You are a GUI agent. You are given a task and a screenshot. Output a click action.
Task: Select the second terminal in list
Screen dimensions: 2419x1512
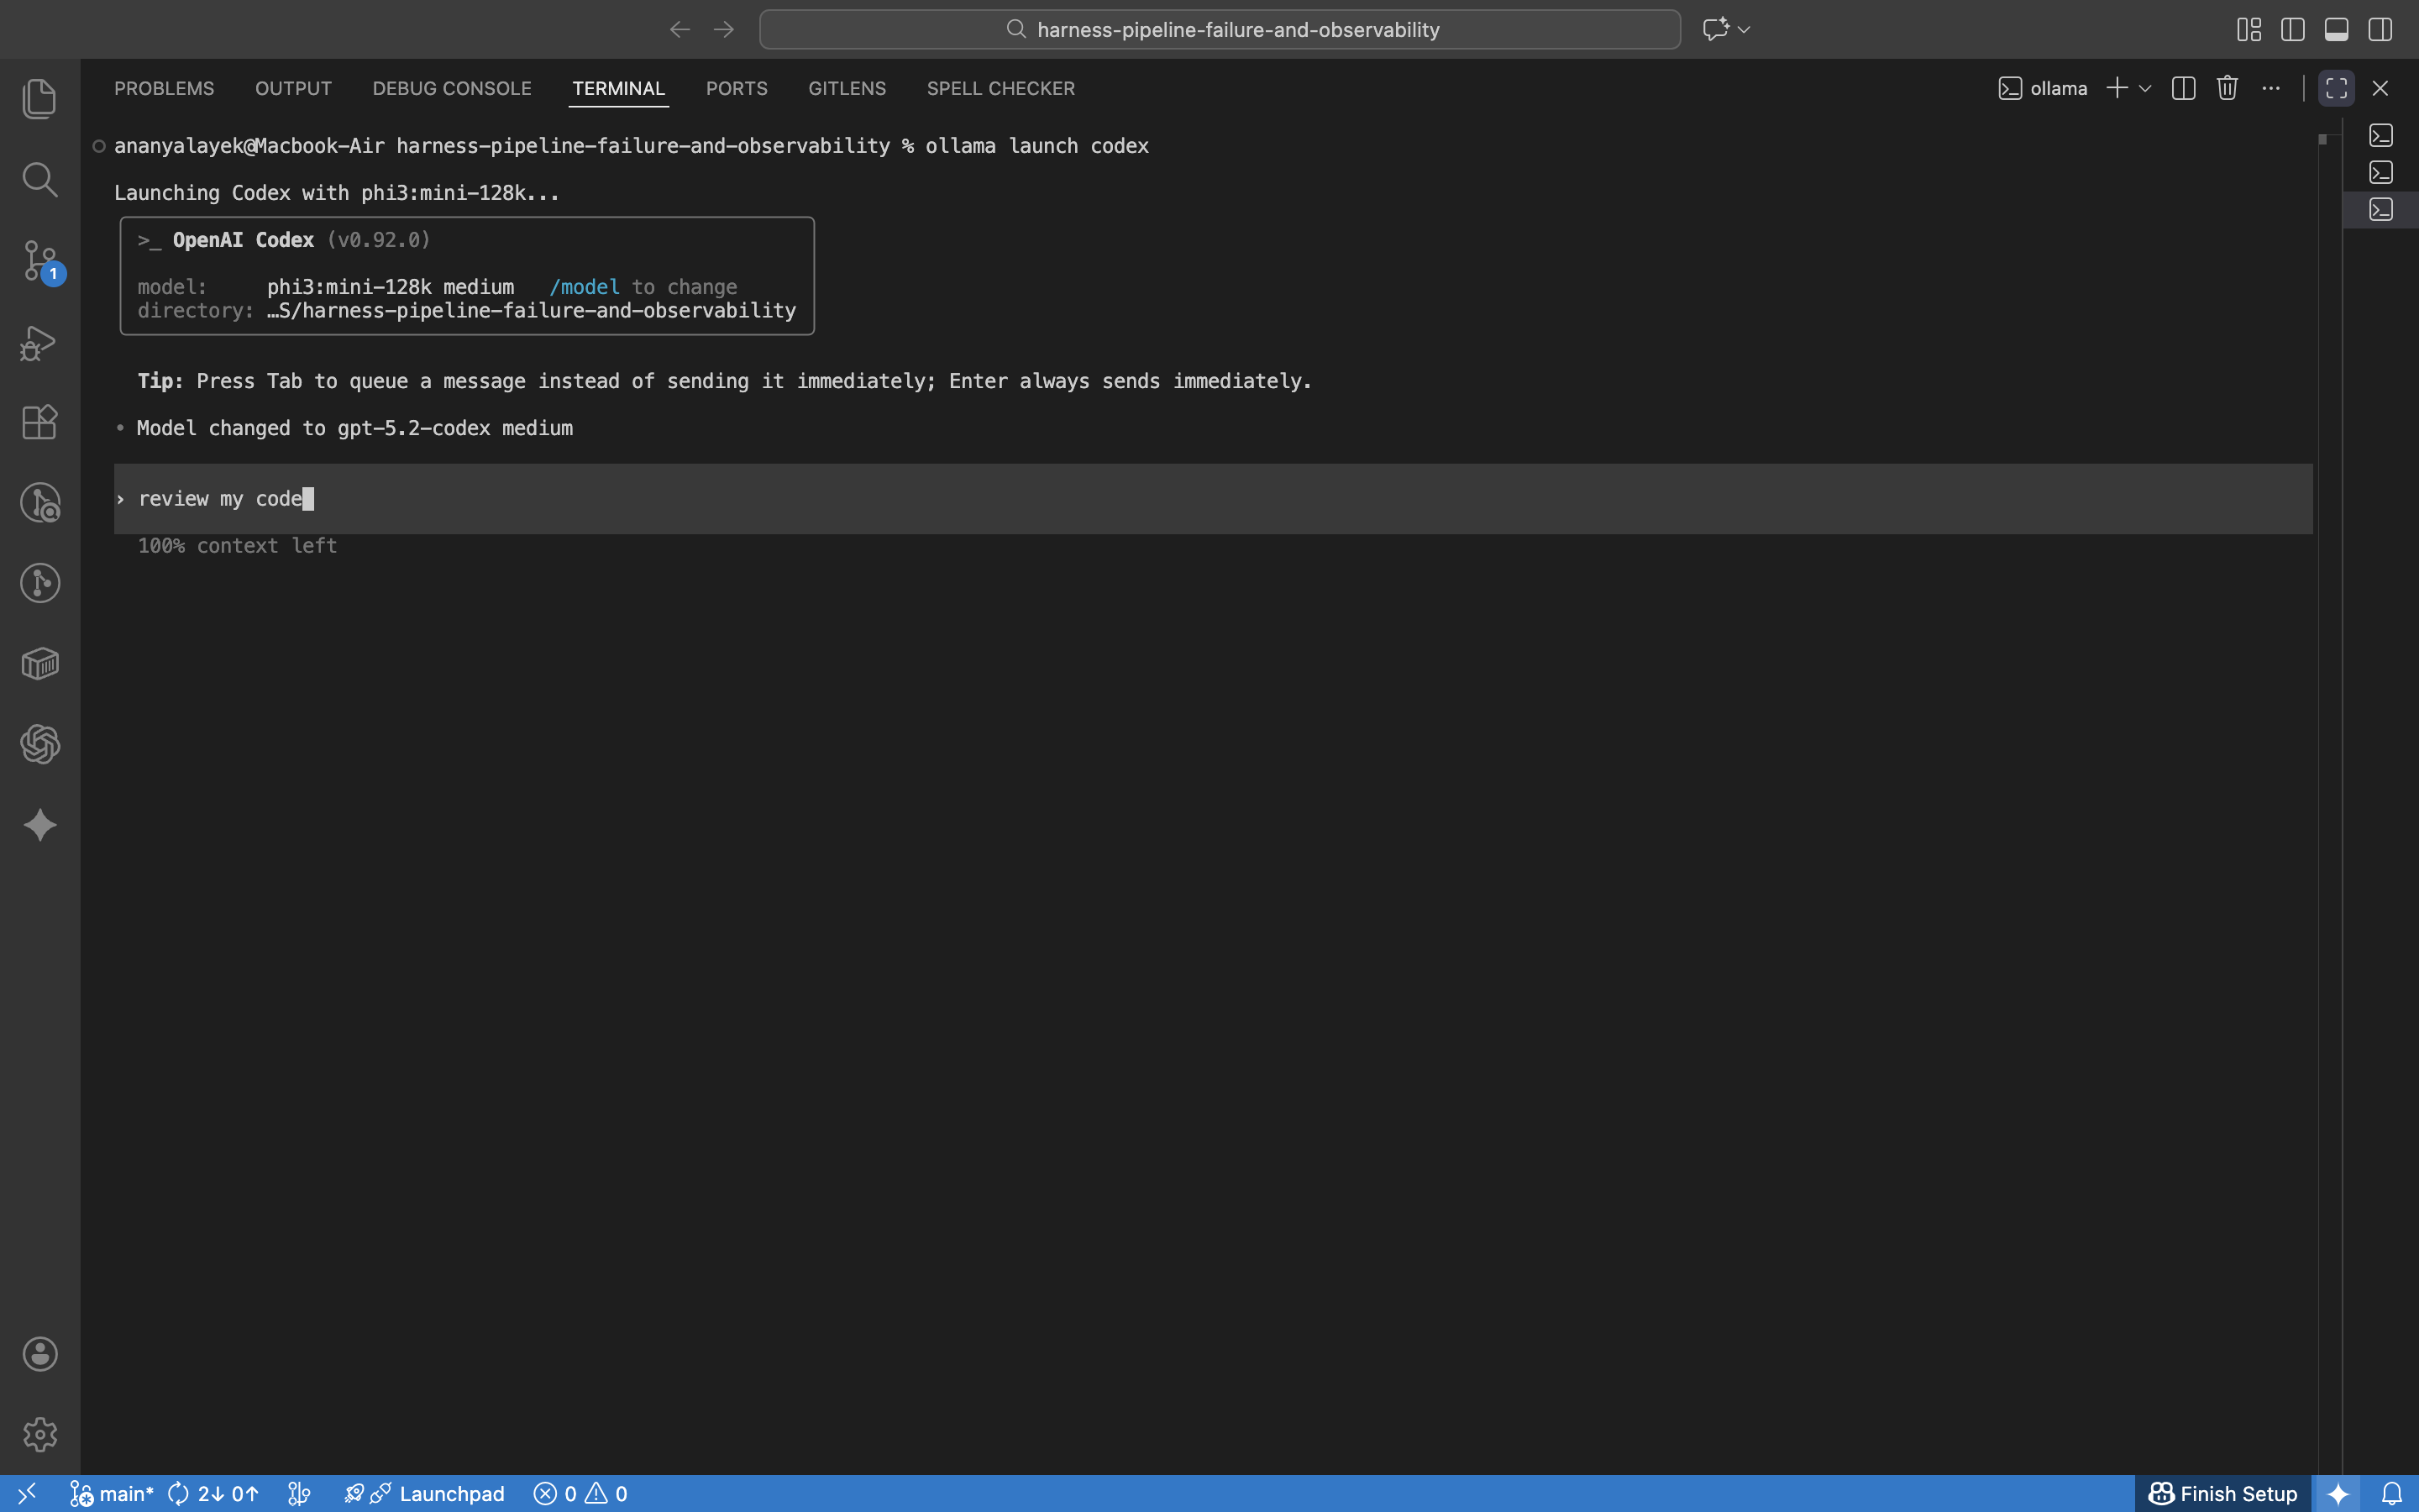pyautogui.click(x=2380, y=172)
